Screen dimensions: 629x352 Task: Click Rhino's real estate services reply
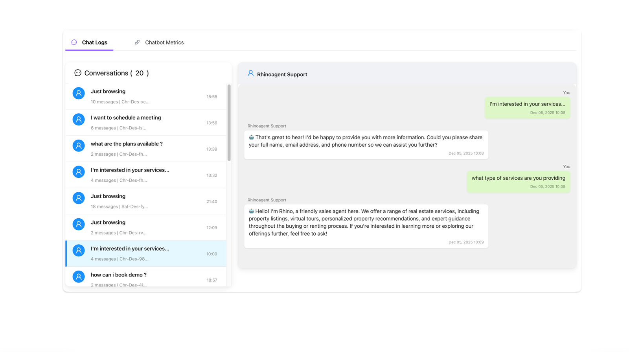(x=366, y=226)
